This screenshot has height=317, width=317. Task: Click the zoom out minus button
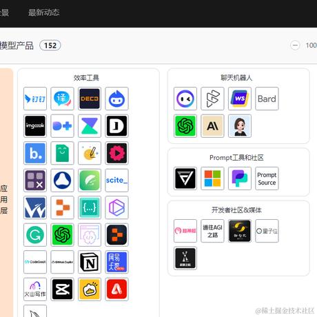coord(295,45)
